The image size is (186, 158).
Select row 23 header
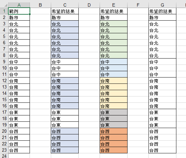tap(4, 150)
